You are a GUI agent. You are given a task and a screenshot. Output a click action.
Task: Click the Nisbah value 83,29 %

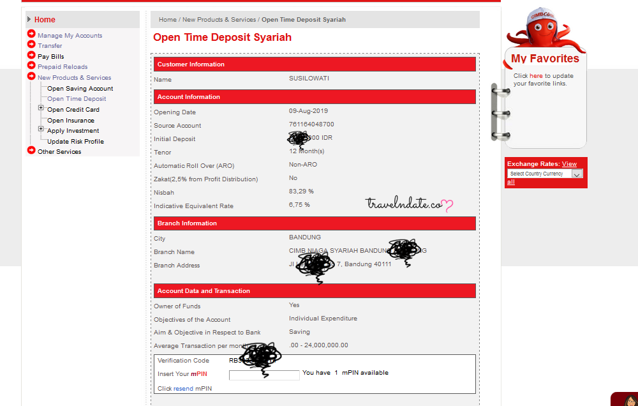pyautogui.click(x=301, y=192)
